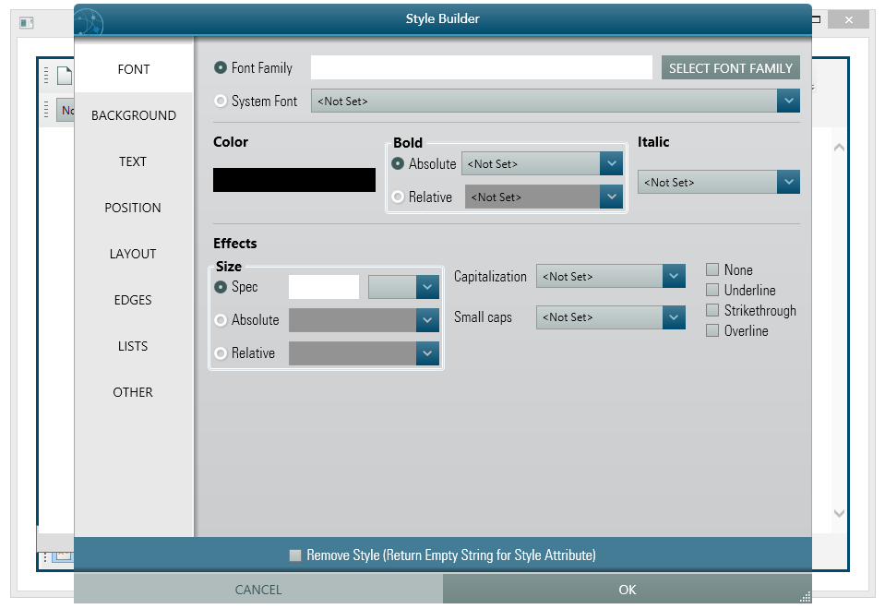The width and height of the screenshot is (885, 609).
Task: Click the black Color swatch
Action: [294, 180]
